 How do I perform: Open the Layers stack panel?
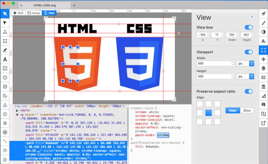(263, 68)
